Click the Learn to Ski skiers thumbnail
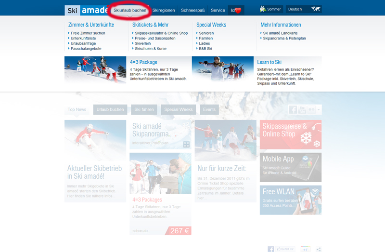This screenshot has width=385, height=252. coord(223,69)
